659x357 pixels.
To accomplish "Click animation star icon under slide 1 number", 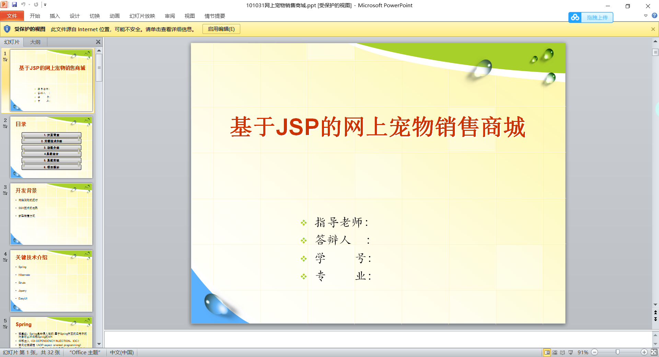I will (5, 60).
